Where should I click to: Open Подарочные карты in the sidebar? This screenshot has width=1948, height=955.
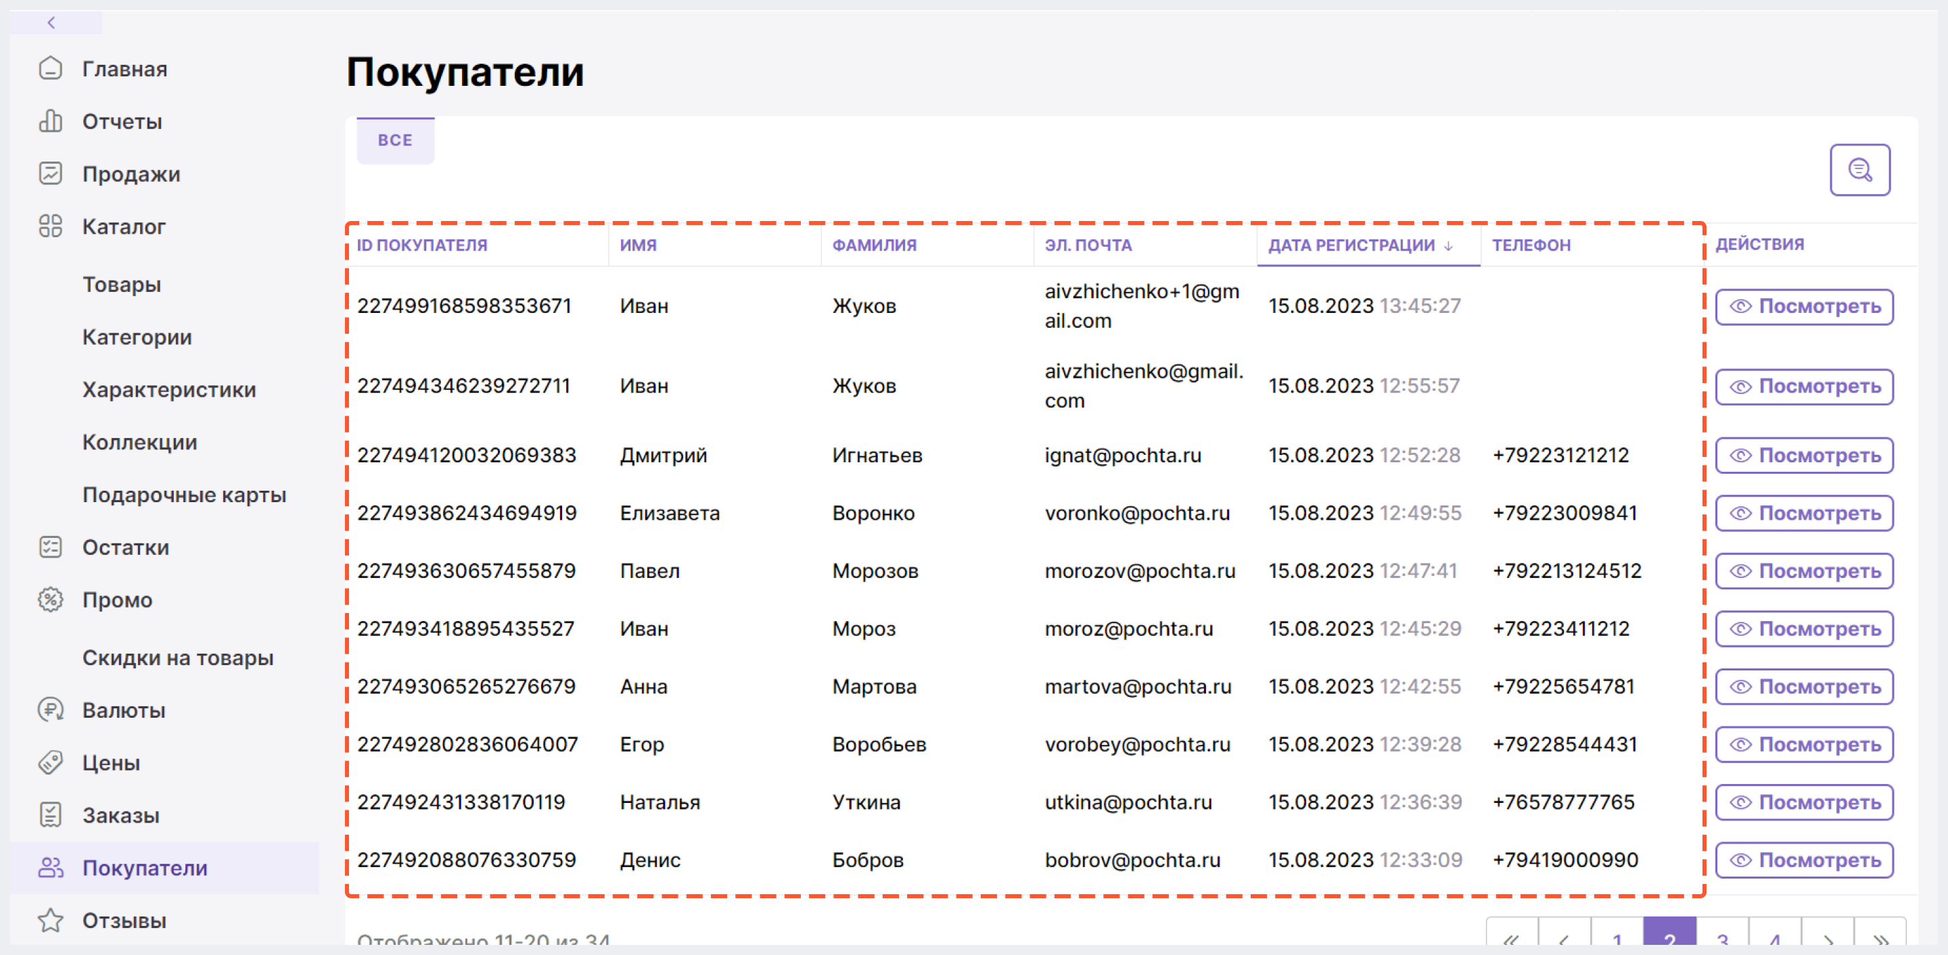click(185, 495)
